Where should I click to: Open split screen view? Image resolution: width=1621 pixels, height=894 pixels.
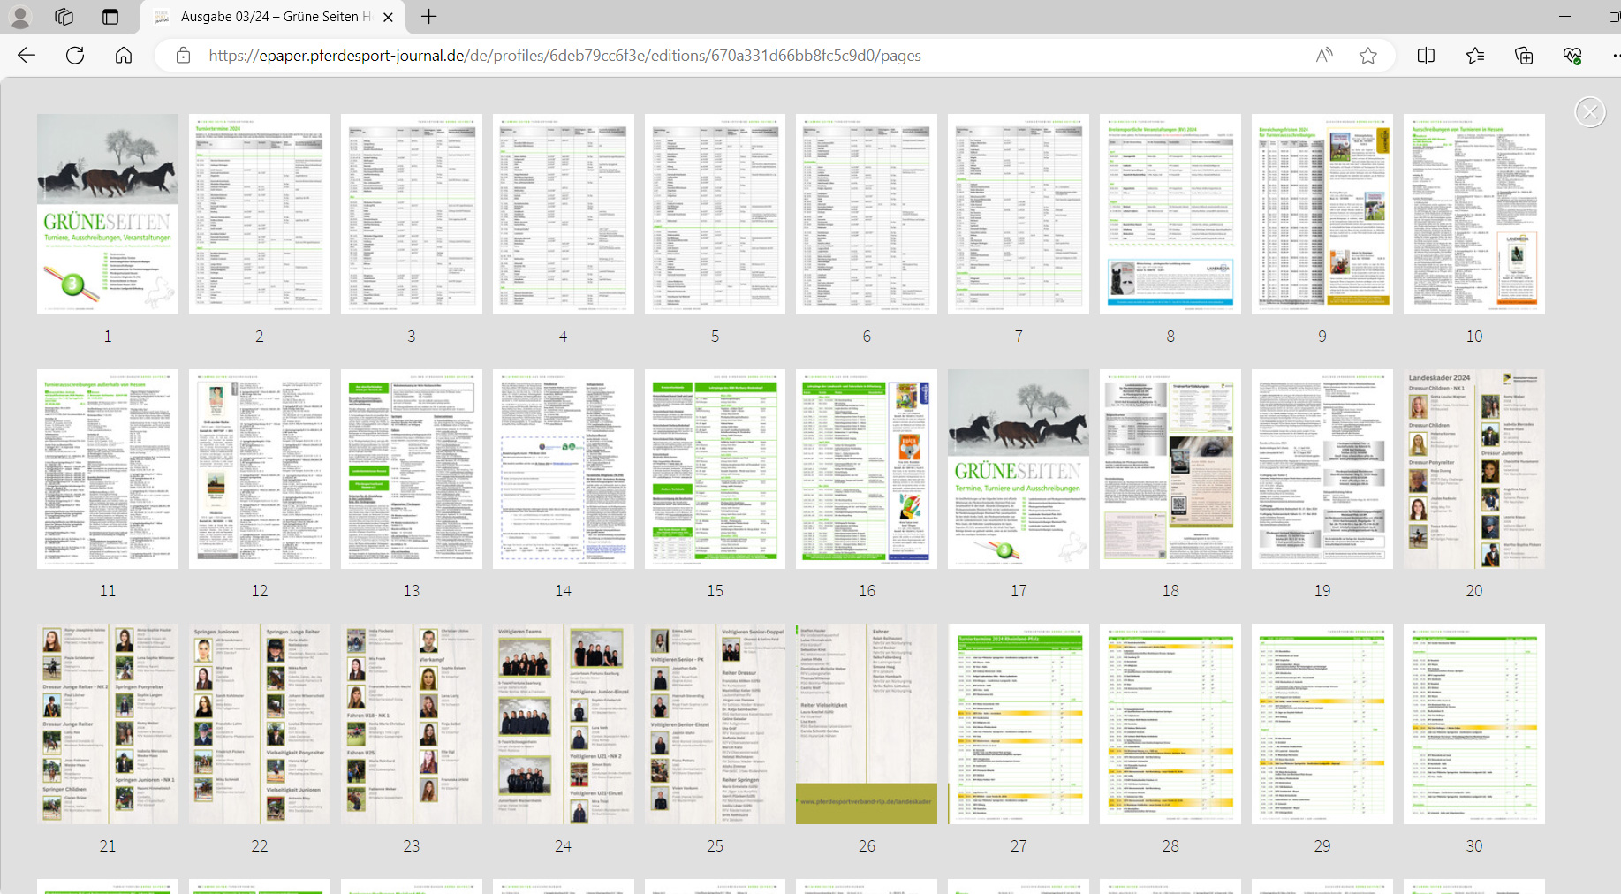click(1426, 56)
